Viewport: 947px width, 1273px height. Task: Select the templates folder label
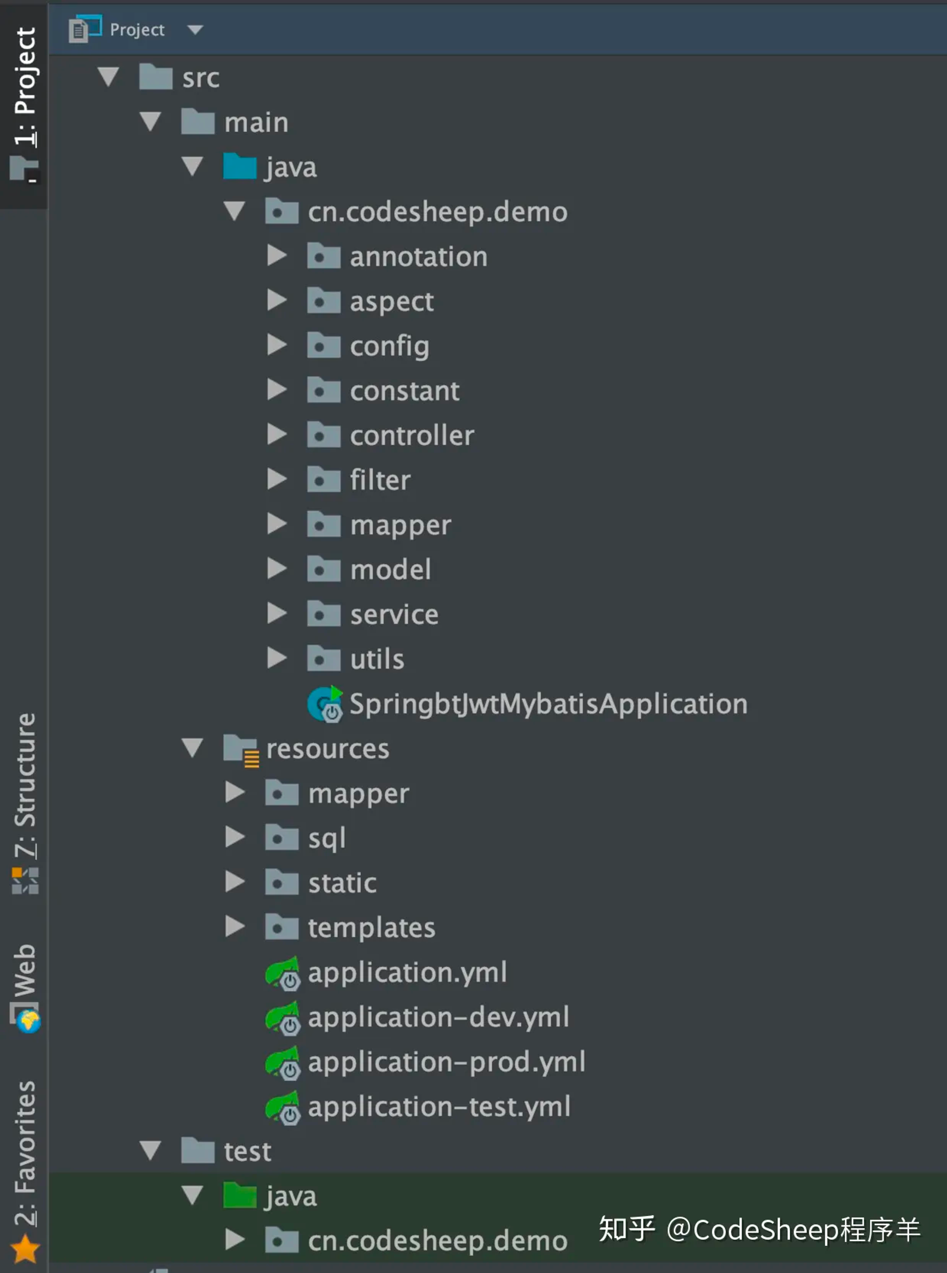(x=372, y=928)
